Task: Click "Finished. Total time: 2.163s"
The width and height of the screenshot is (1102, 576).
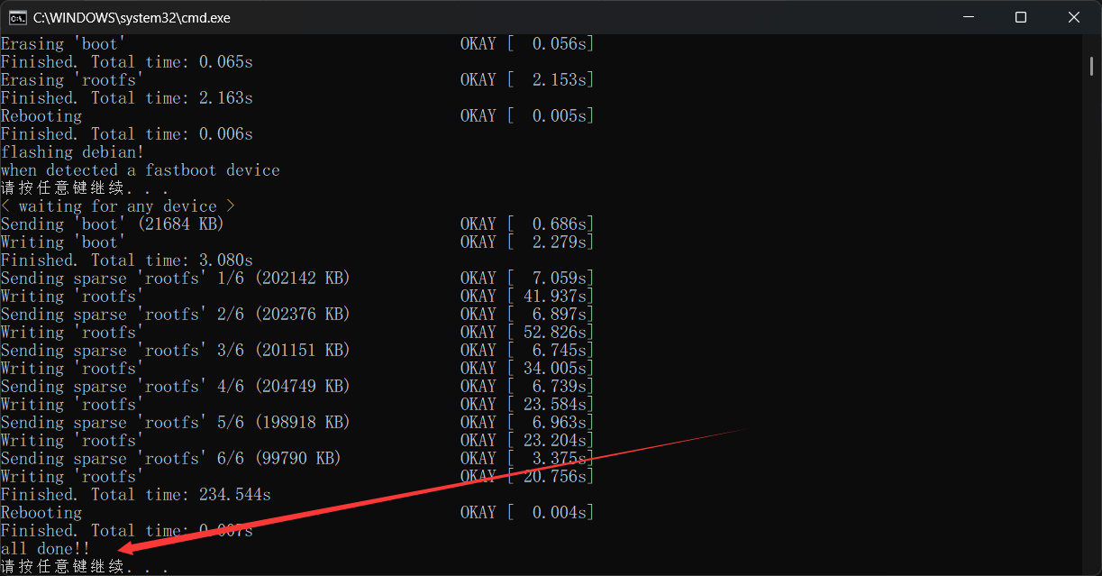Action: [126, 98]
